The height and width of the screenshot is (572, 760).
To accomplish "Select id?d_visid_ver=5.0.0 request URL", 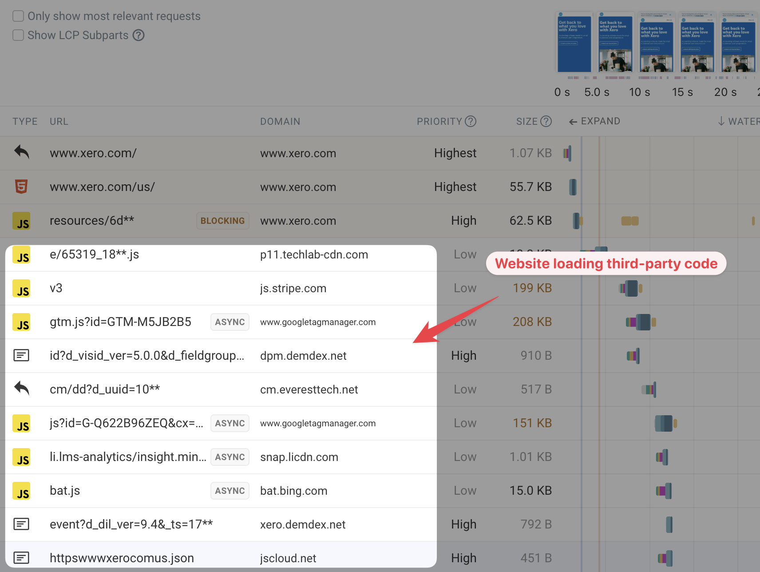I will [x=147, y=356].
